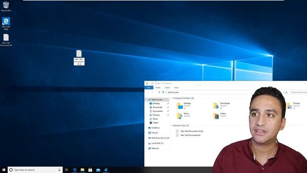Select Music in the navigation pane
Screen dimensions: 307x173
coord(155,119)
